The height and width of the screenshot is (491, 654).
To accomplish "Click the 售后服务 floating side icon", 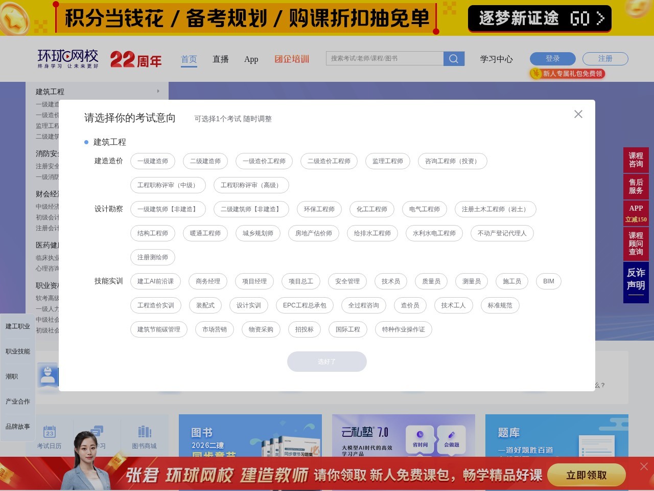I will pos(635,187).
